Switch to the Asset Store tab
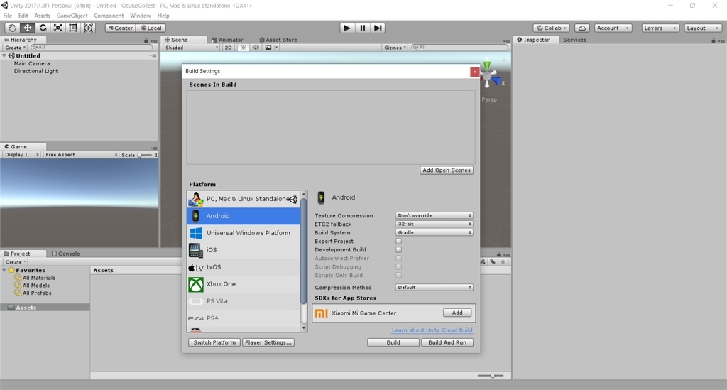Screen dimensions: 727x390 (278, 40)
